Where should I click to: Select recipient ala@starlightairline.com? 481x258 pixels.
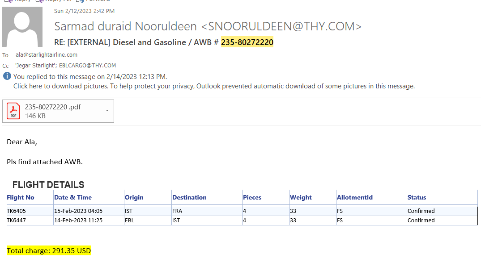47,55
